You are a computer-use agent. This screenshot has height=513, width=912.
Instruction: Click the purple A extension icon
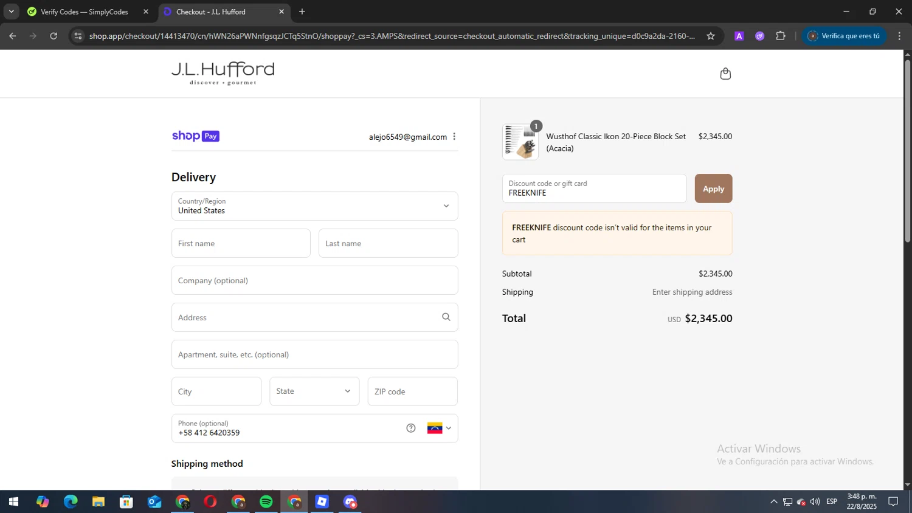pos(739,36)
